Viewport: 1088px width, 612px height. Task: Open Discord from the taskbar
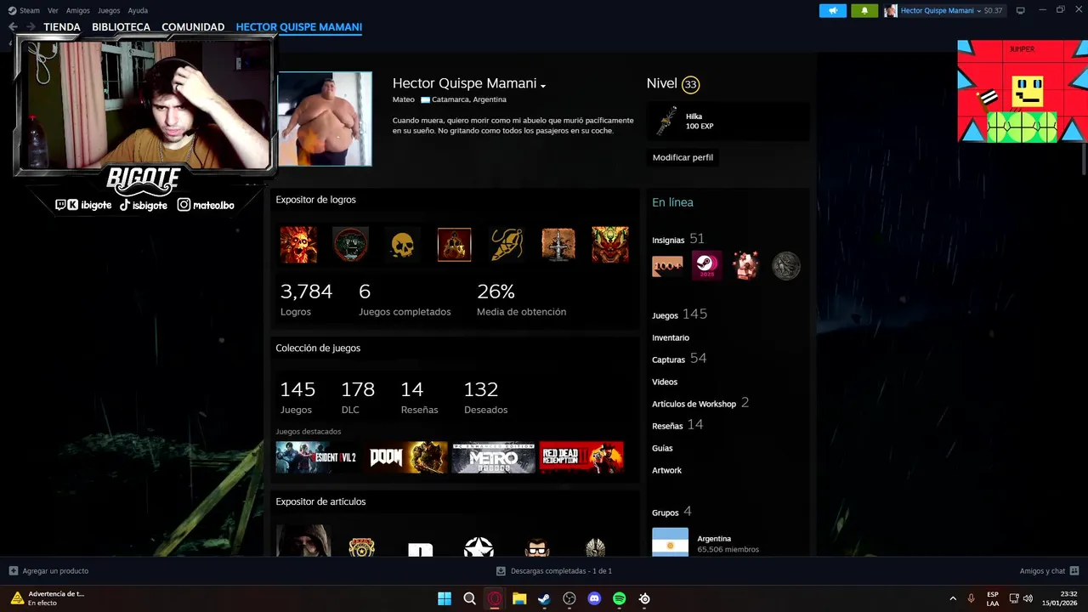[594, 598]
